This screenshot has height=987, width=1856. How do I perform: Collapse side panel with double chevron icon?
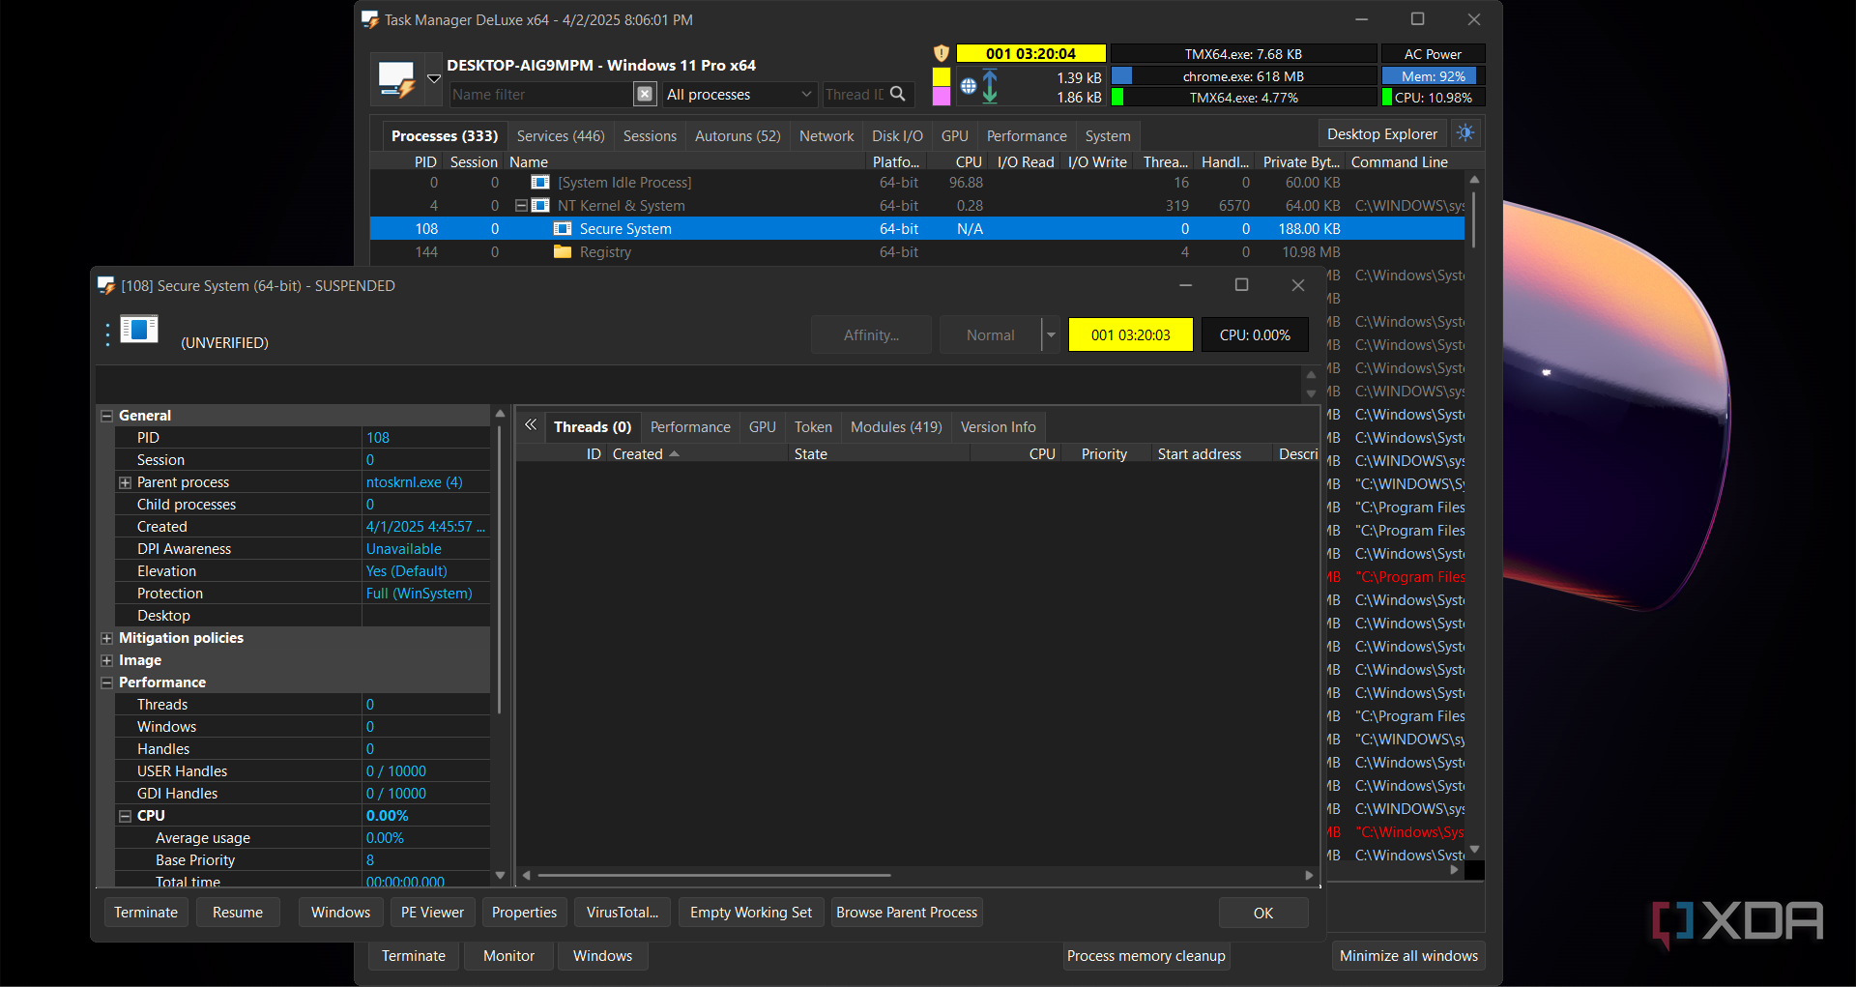(531, 425)
